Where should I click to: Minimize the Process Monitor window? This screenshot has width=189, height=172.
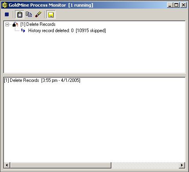170,5
